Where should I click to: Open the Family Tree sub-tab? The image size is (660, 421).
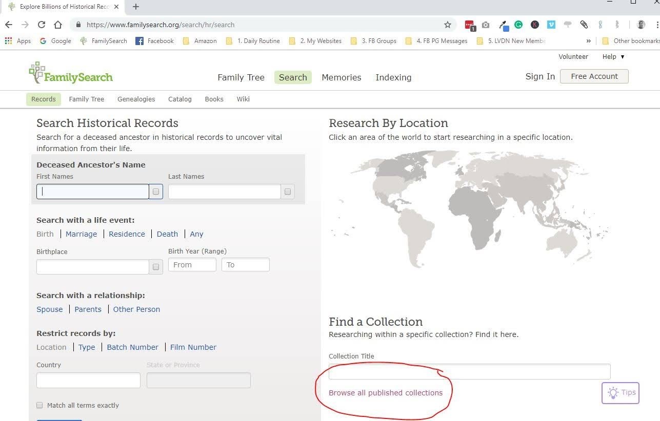[x=87, y=99]
